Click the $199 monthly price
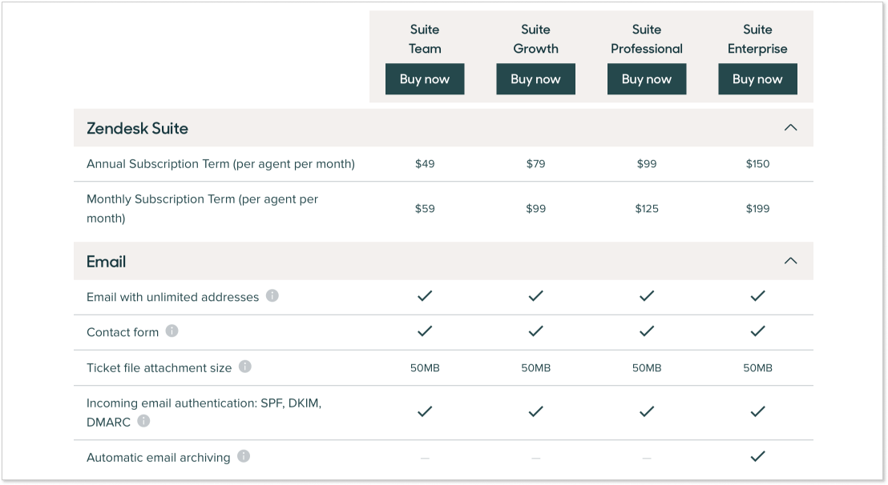 [757, 209]
